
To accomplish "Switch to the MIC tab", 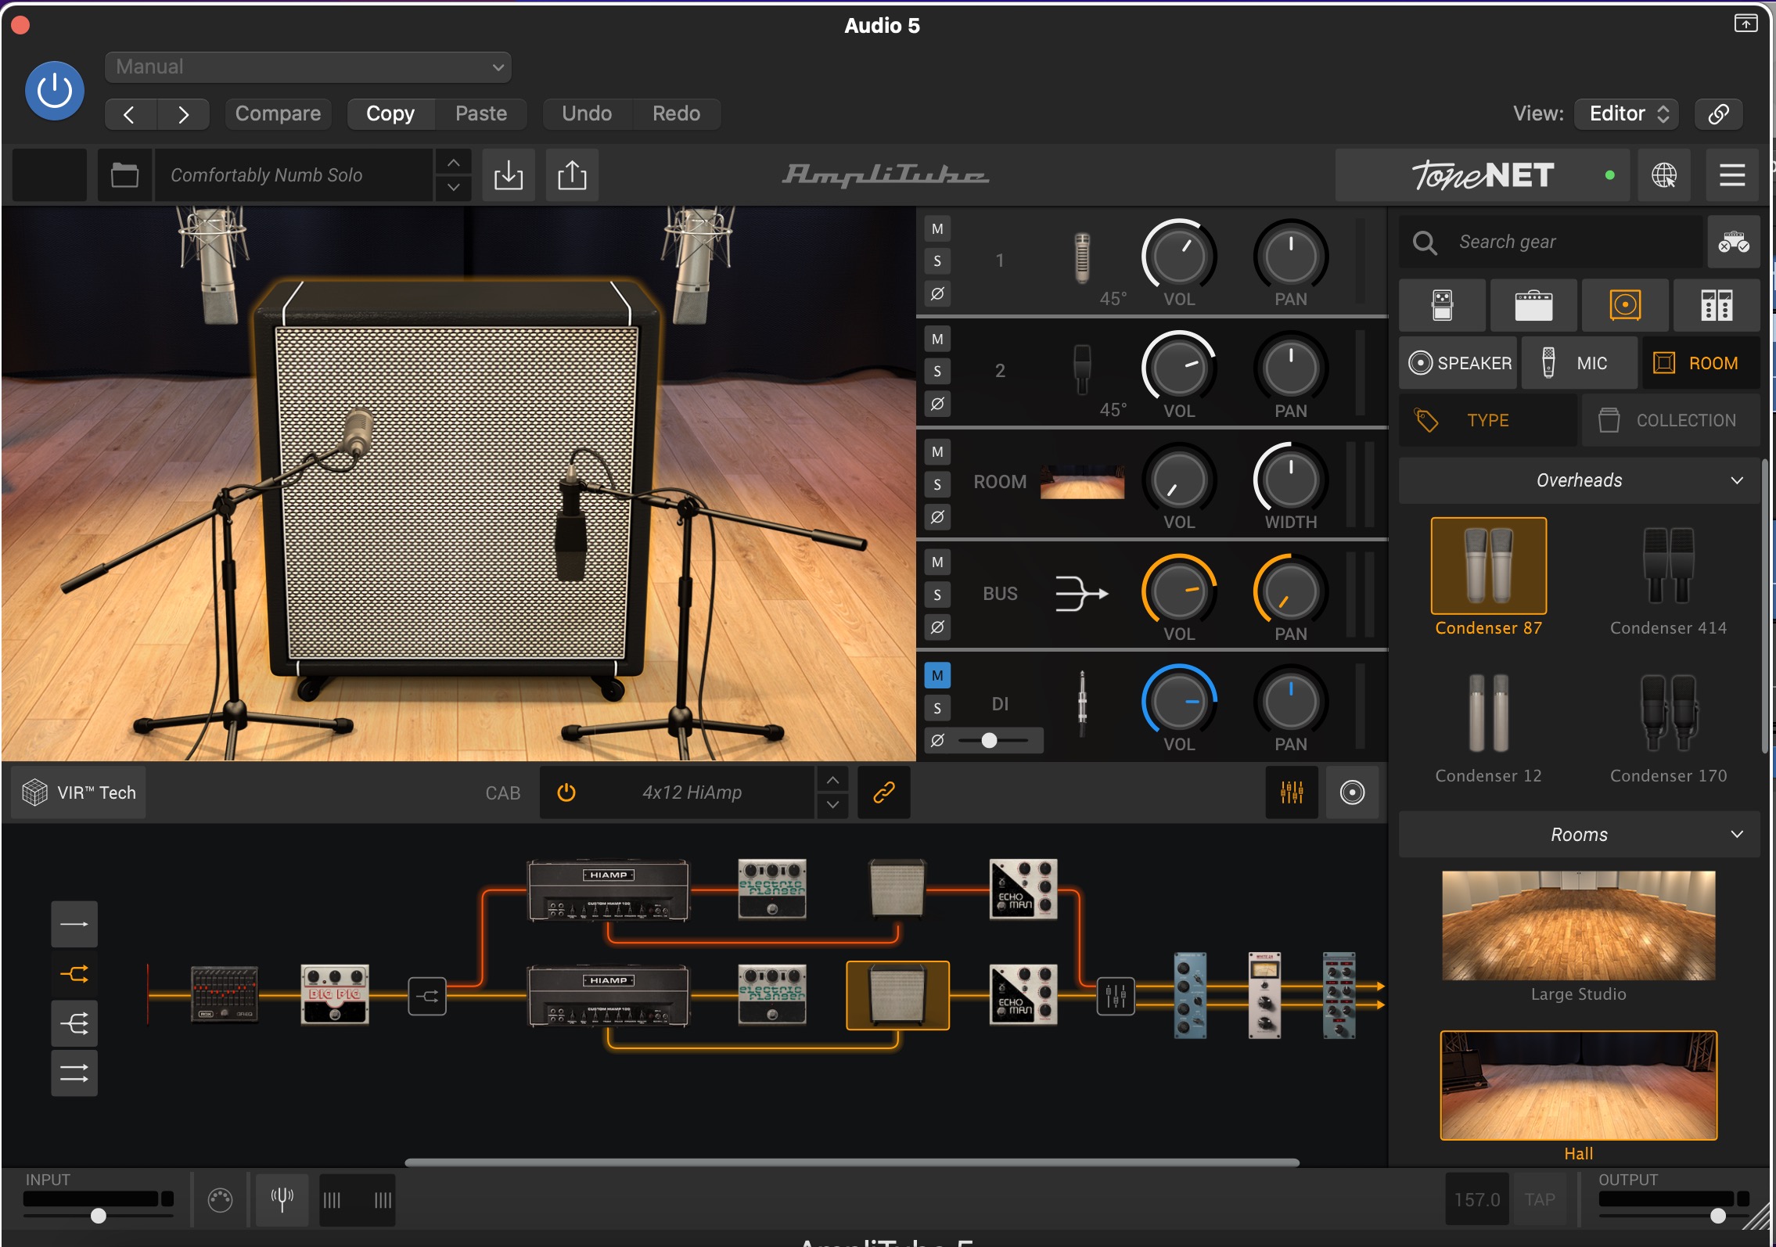I will (1580, 363).
